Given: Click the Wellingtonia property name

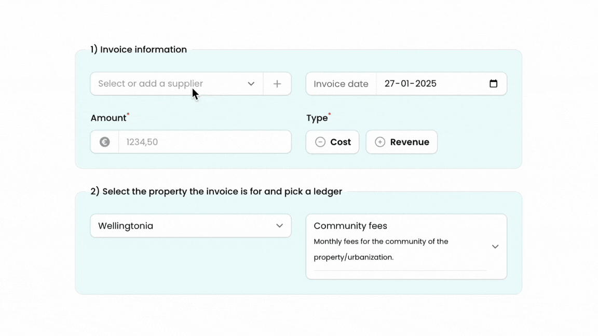Looking at the screenshot, I should click(126, 226).
